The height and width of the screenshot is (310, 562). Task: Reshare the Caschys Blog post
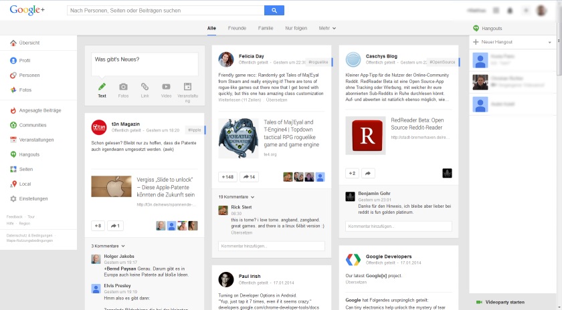coord(368,173)
